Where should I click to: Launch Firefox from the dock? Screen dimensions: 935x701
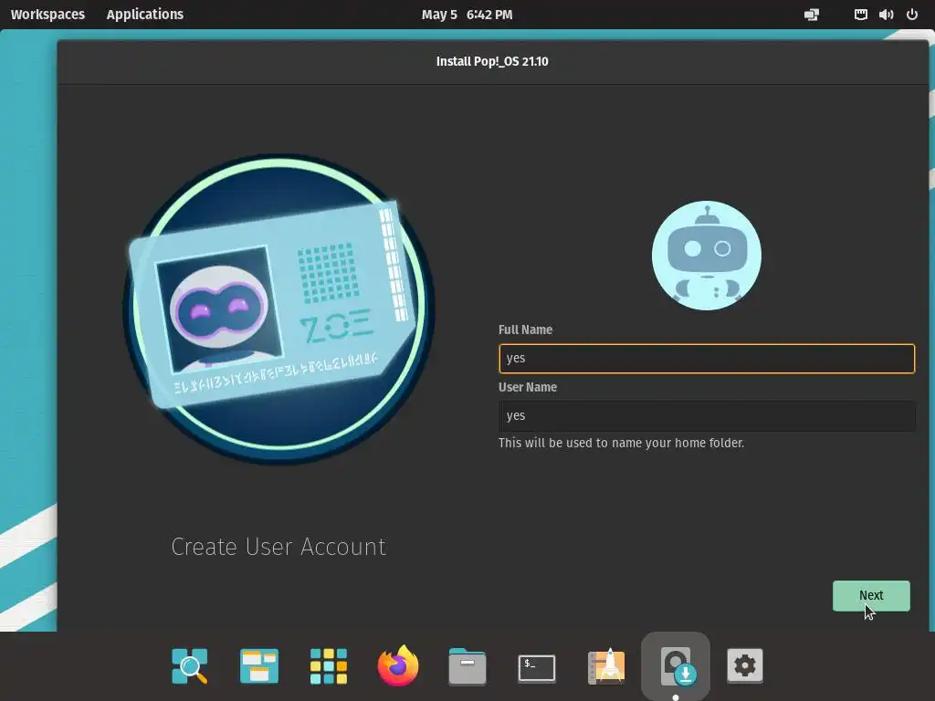click(x=398, y=665)
